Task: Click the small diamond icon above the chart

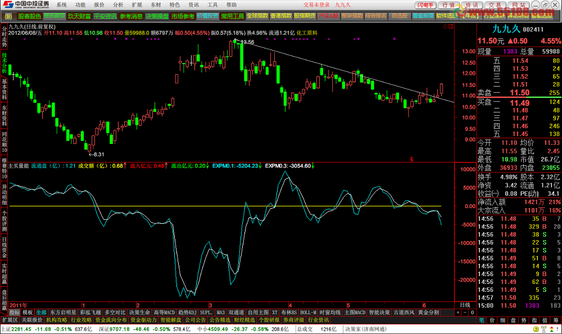Action: pos(445,26)
